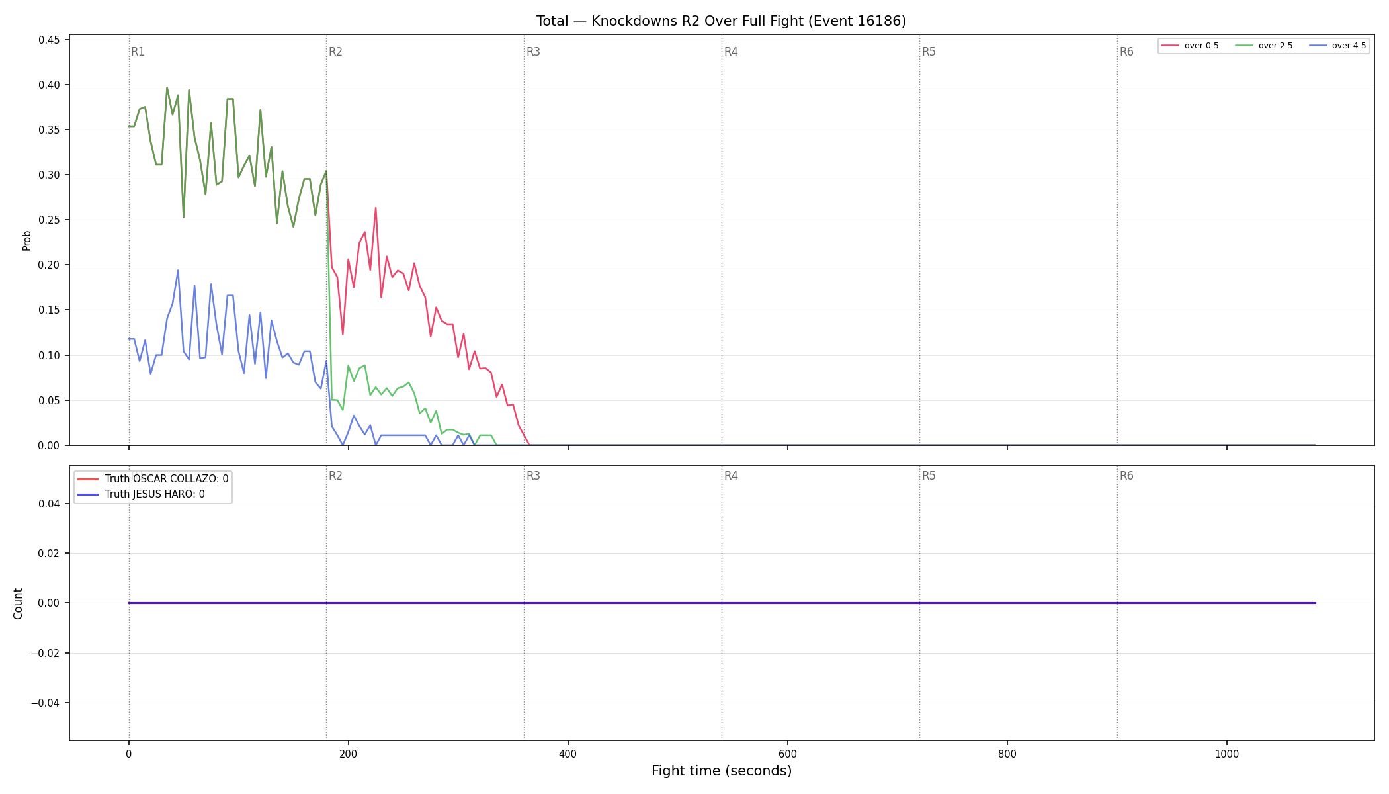Click the 0.45 tick on Prob axis
Viewport: 1389px width, 794px height.
tap(49, 40)
